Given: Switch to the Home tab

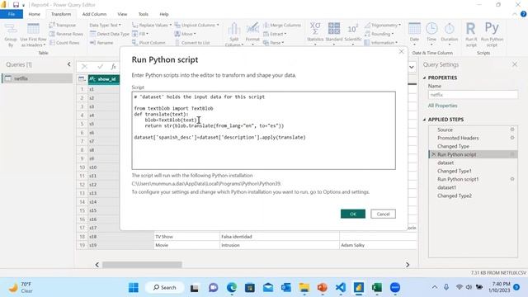Looking at the screenshot, I should 34,14.
